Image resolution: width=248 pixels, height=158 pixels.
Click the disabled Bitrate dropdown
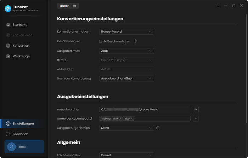tap(126, 60)
